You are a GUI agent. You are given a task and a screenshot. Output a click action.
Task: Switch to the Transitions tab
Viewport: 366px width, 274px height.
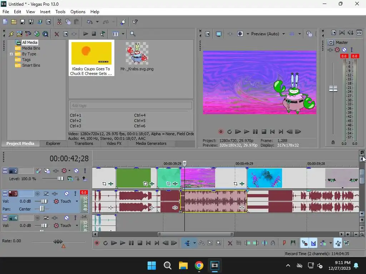coord(84,143)
